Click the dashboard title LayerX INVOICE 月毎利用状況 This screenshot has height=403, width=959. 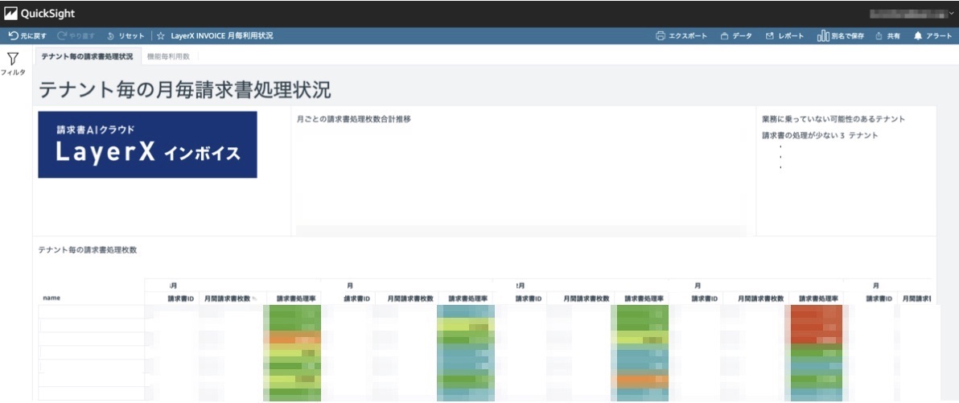pos(222,36)
